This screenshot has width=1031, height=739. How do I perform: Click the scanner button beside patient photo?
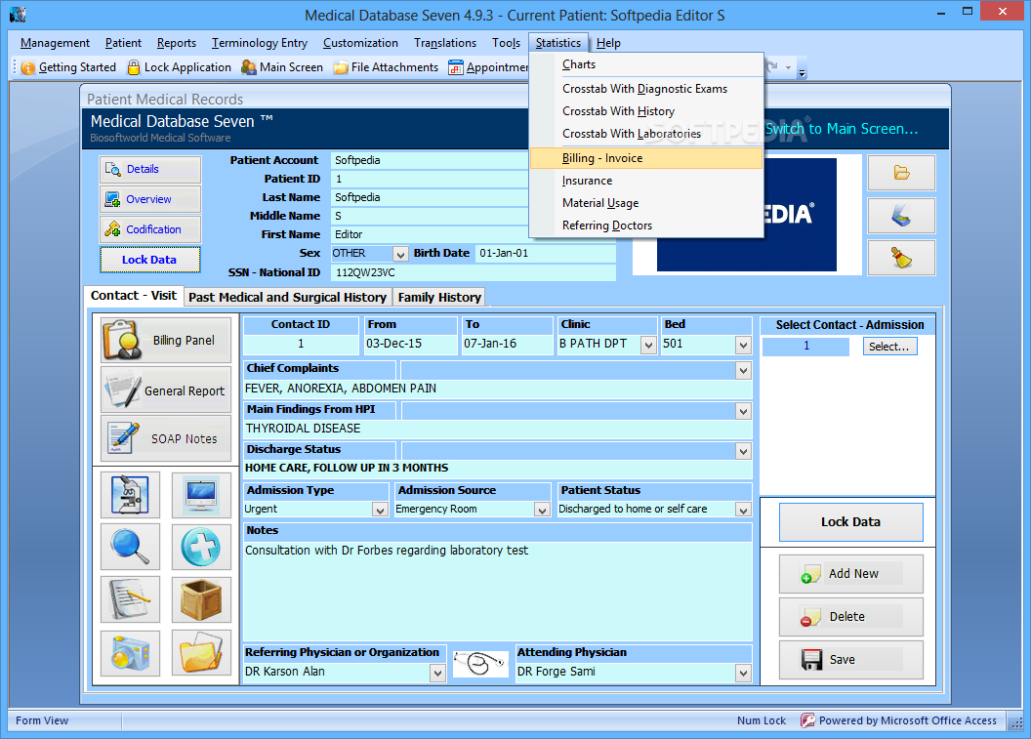[901, 216]
